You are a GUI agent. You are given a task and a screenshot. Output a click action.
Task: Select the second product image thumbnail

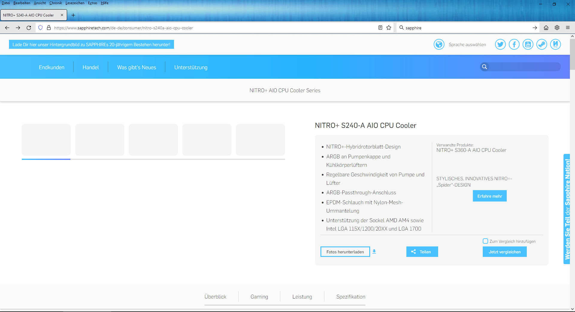(x=100, y=140)
